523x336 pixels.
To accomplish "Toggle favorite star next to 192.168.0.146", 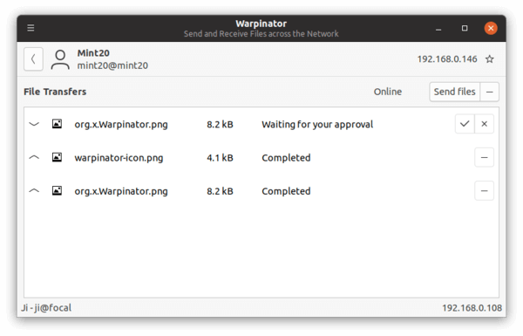I will (x=489, y=59).
